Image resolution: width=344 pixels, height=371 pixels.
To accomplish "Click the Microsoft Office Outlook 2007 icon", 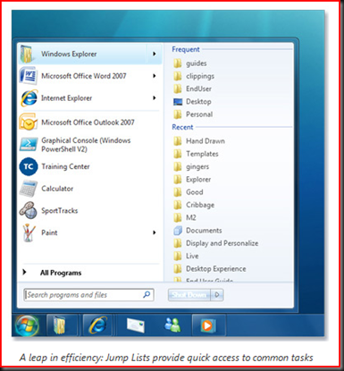I will 28,122.
